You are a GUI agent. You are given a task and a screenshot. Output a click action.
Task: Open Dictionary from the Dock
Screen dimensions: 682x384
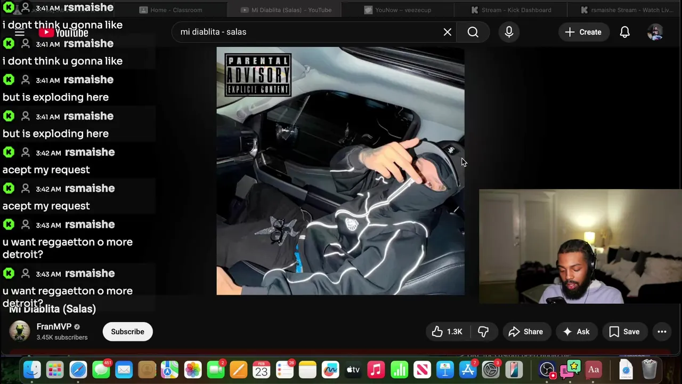click(594, 370)
